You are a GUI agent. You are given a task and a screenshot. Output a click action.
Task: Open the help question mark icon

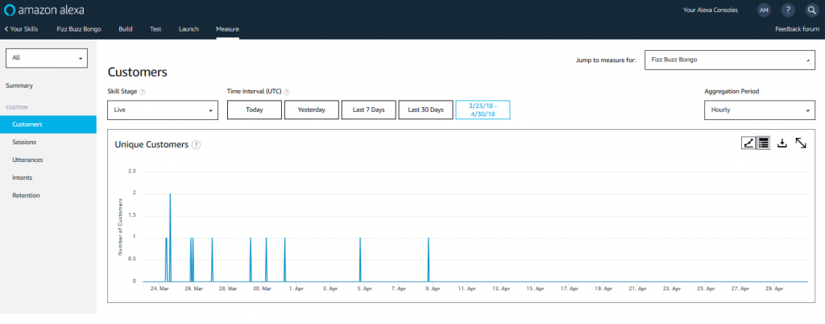coord(788,10)
